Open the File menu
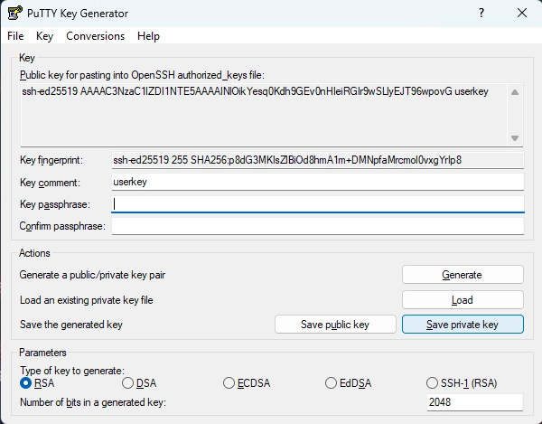The width and height of the screenshot is (542, 424). tap(15, 36)
